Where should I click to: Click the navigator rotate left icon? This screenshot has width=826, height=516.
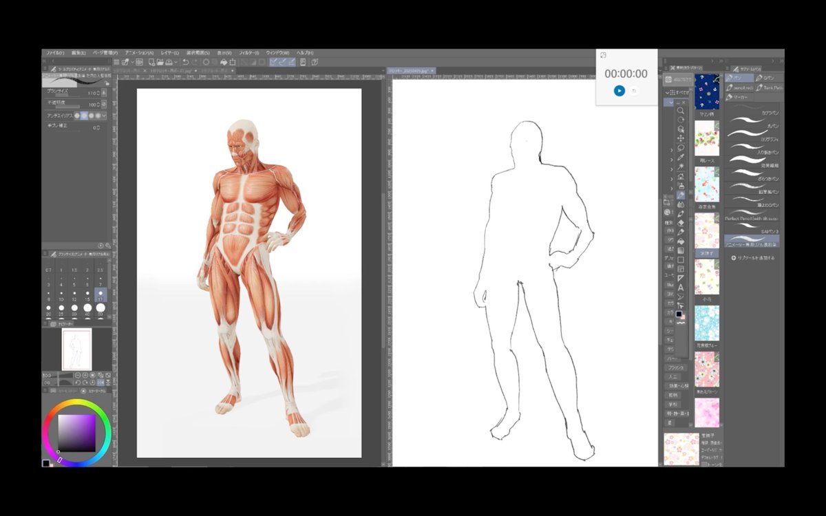coord(78,383)
